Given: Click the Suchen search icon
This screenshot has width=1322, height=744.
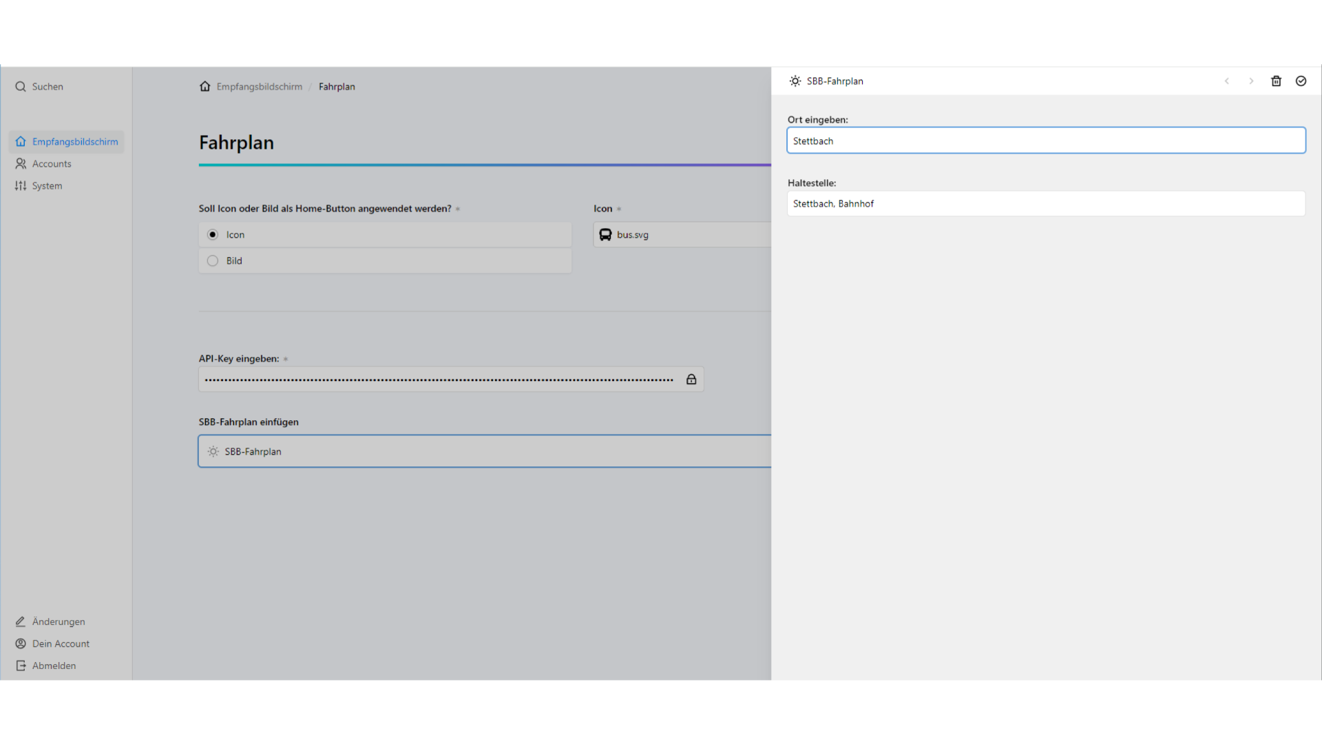Looking at the screenshot, I should [x=21, y=87].
